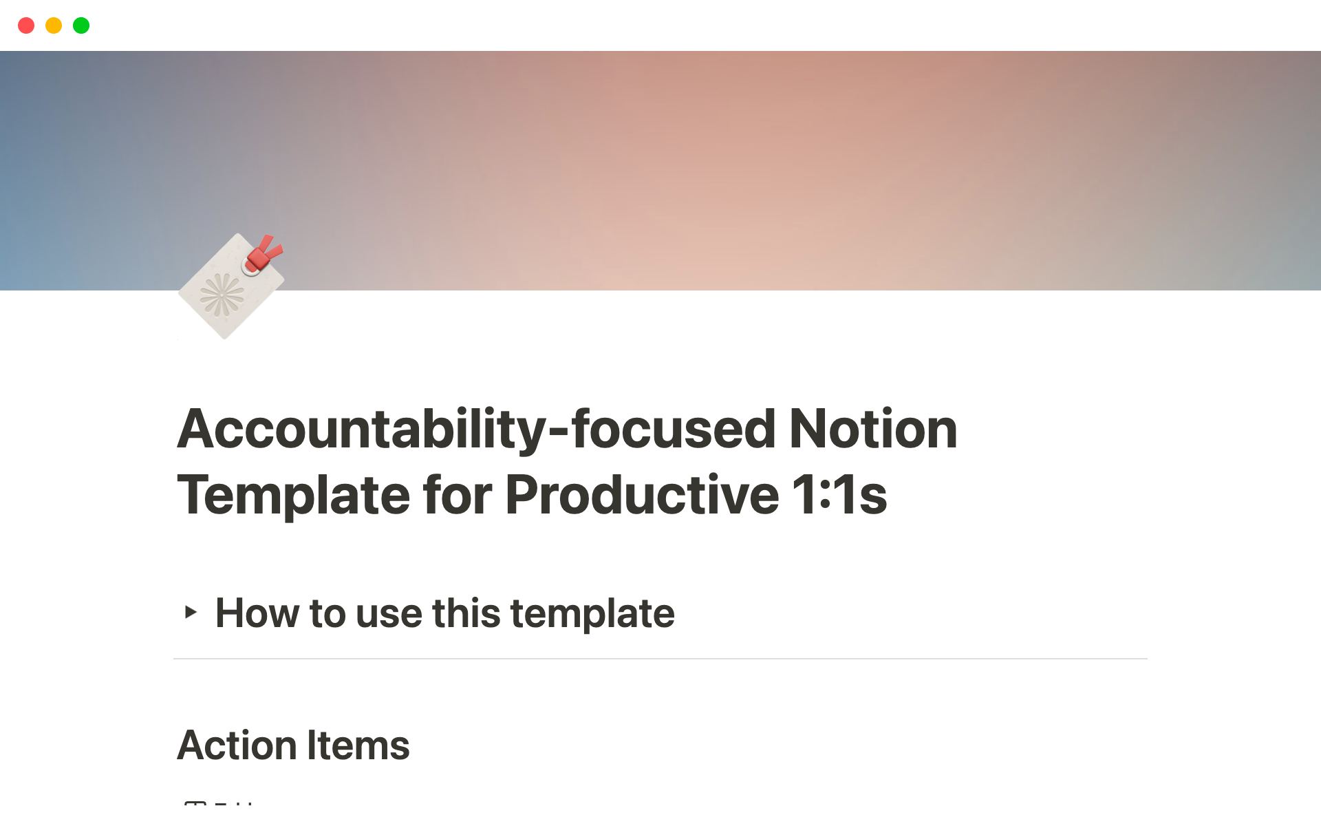Click the green full-screen traffic light
This screenshot has width=1321, height=826.
point(81,25)
